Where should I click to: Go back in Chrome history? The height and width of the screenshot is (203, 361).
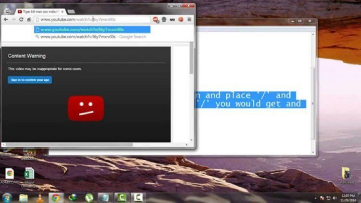tap(6, 20)
